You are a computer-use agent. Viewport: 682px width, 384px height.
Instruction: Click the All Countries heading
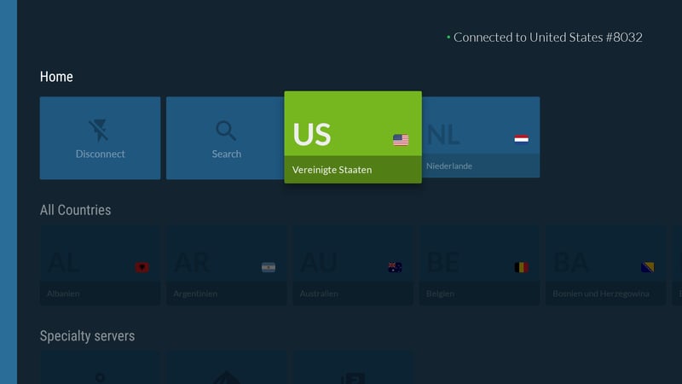click(75, 210)
